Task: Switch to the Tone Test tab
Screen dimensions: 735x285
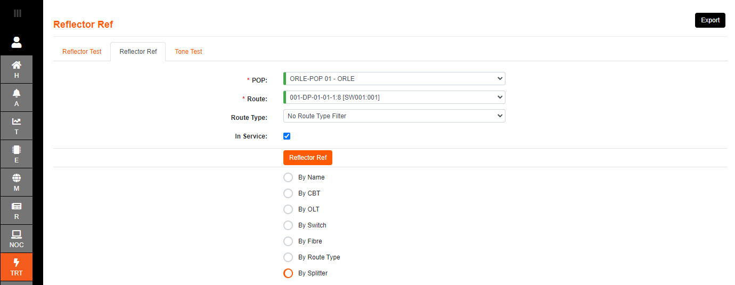Action: pyautogui.click(x=189, y=52)
